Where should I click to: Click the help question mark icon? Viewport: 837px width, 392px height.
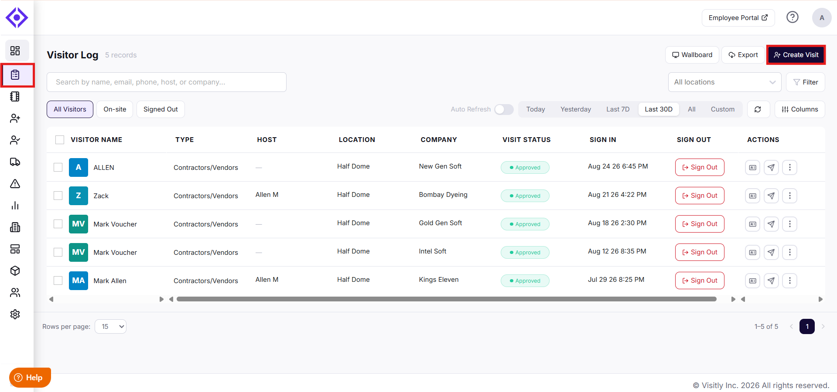coord(793,17)
